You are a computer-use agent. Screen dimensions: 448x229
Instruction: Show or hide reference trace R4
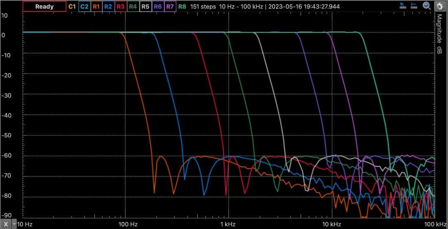click(x=133, y=7)
